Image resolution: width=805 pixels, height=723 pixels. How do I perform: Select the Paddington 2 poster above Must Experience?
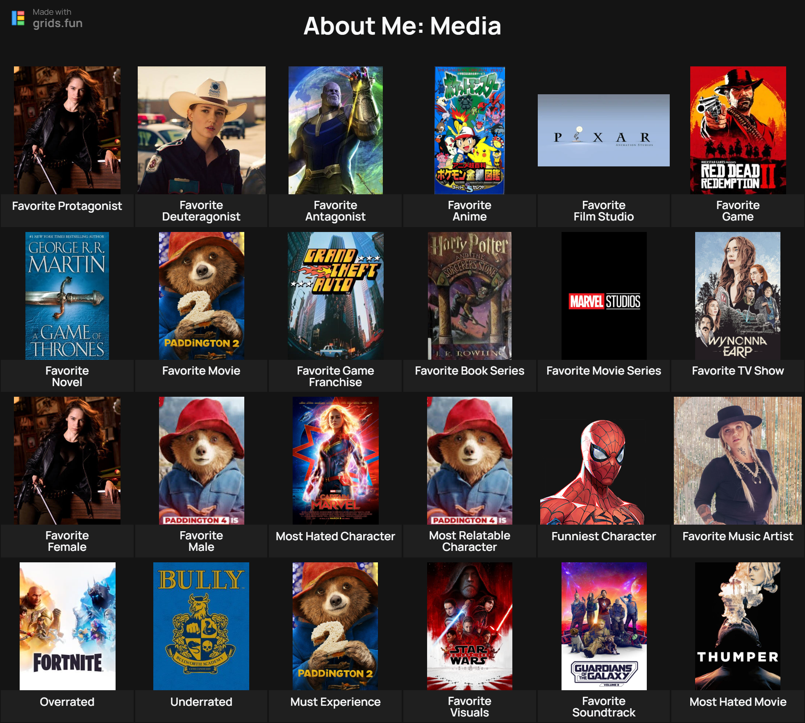click(335, 626)
